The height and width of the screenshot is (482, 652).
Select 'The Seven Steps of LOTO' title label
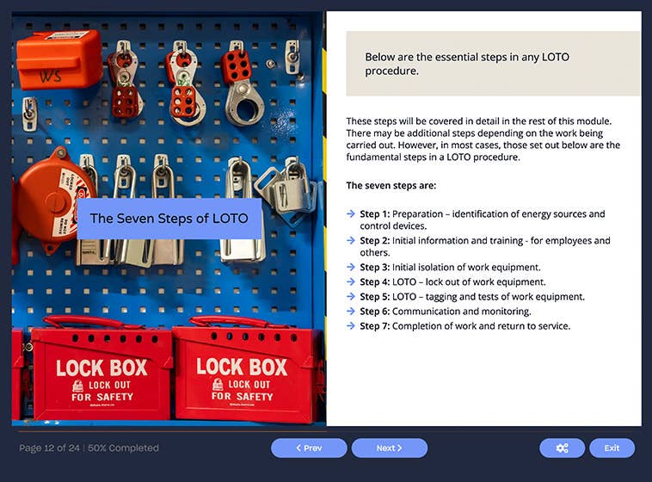click(x=169, y=219)
